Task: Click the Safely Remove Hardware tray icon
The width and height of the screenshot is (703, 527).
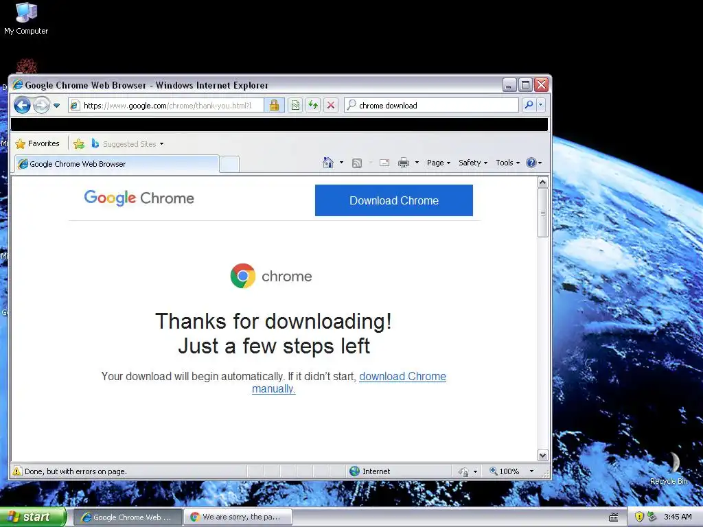Action: [x=652, y=517]
